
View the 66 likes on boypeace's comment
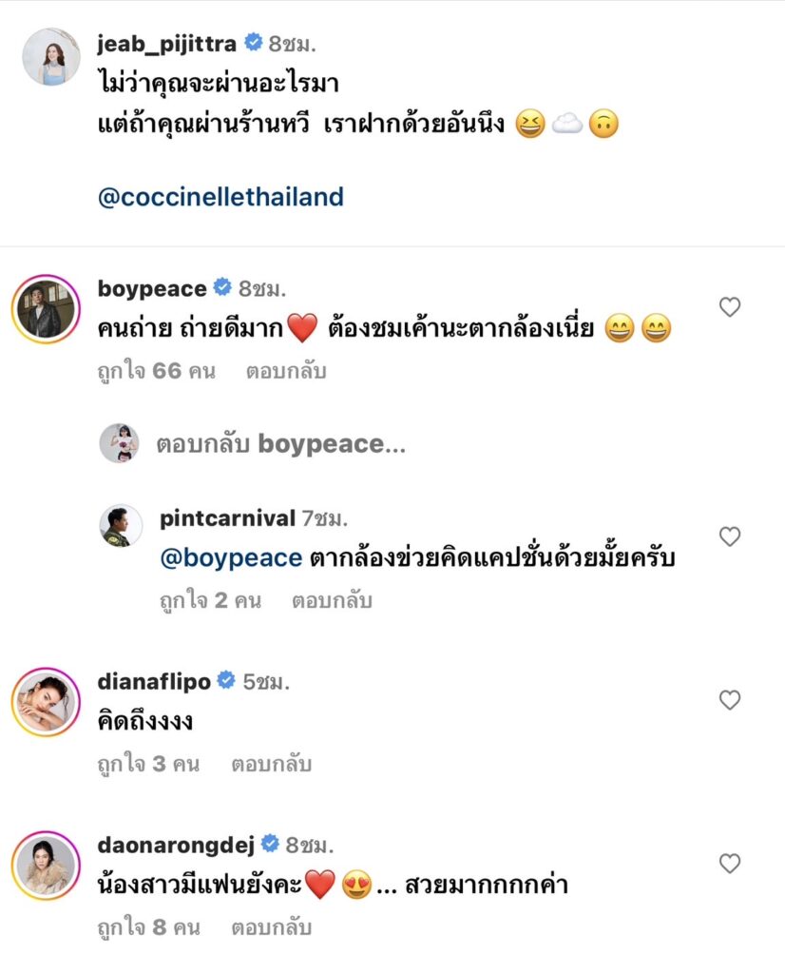coord(156,371)
